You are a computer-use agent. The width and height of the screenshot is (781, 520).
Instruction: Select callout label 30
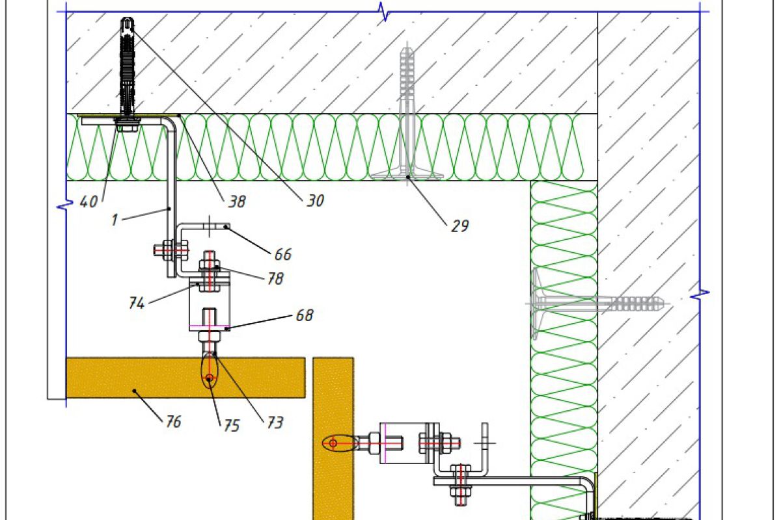[315, 201]
